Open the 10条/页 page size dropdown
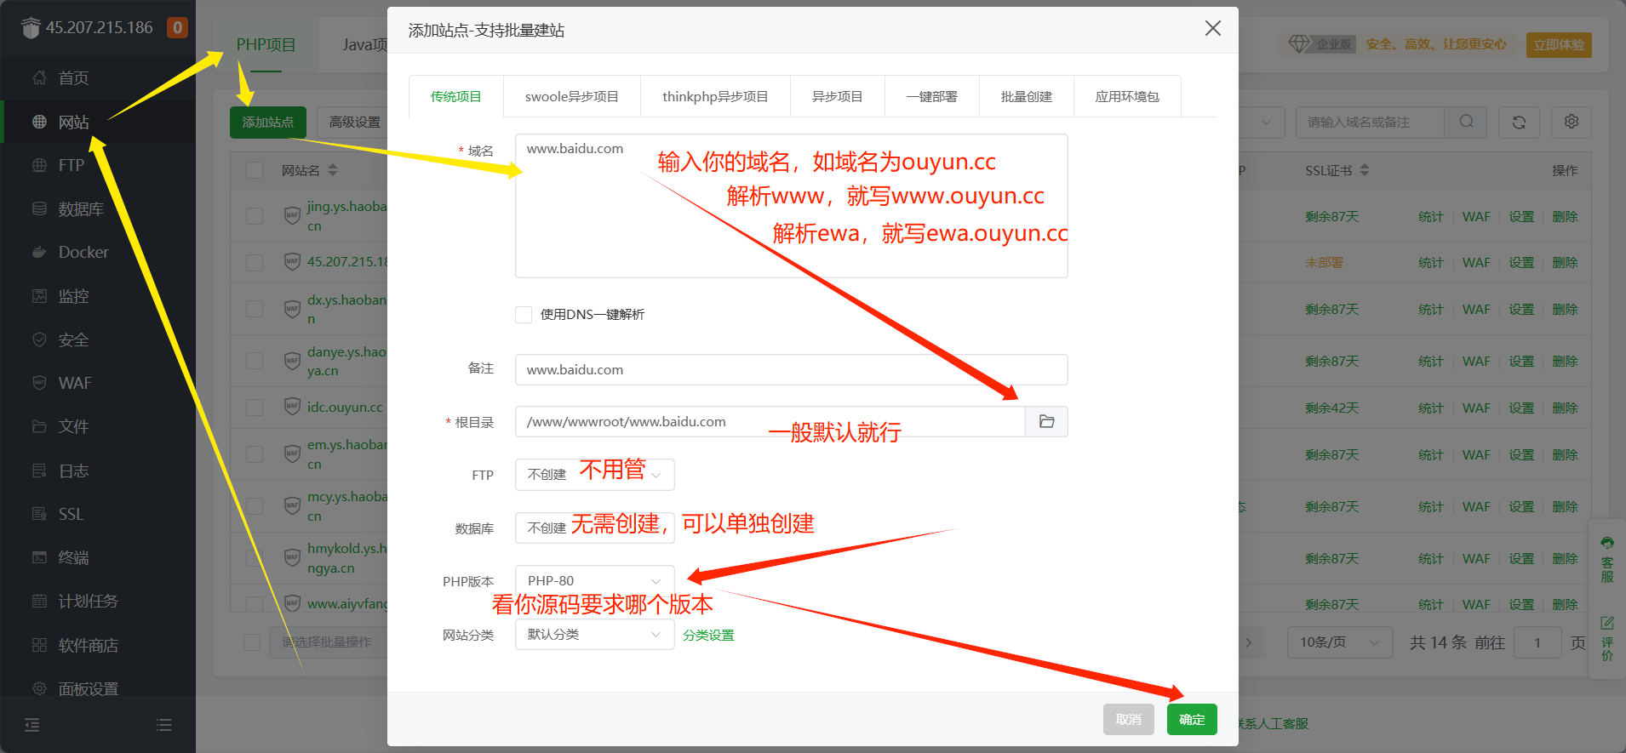The image size is (1626, 753). click(x=1339, y=642)
